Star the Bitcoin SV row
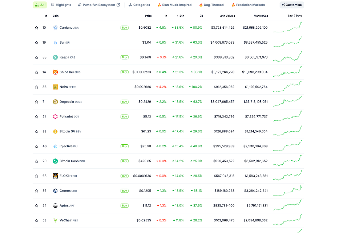This screenshot has width=355, height=233. [36, 132]
